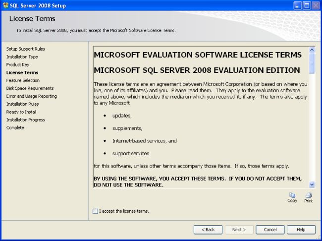This screenshot has height=241, width=322.
Task: Click the SQL Server Setup title bar icon
Action: coord(5,5)
